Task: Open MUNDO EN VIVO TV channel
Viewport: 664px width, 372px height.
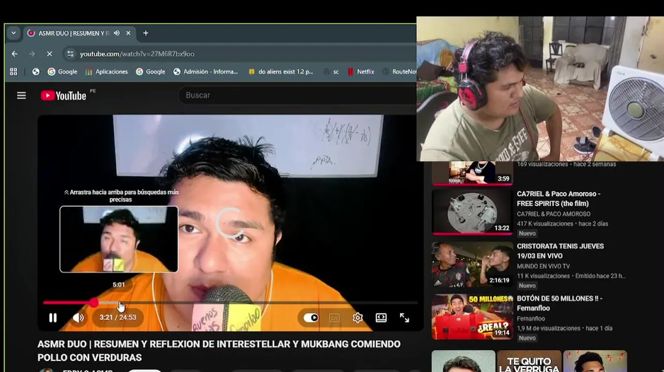Action: click(x=543, y=266)
